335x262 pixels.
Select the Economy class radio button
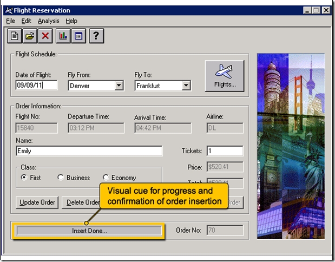[x=106, y=178]
